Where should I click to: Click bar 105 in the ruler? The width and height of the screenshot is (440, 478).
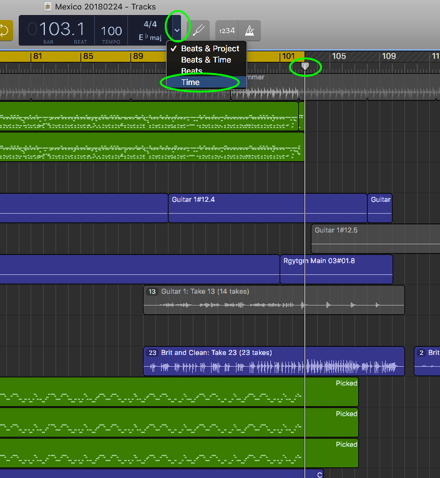(x=339, y=56)
